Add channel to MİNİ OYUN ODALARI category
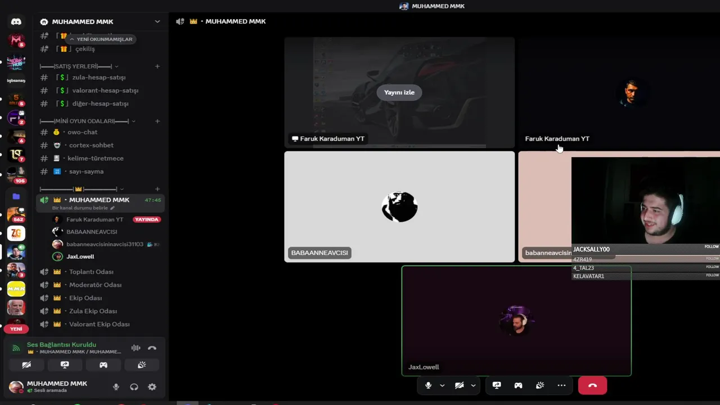 pos(157,121)
